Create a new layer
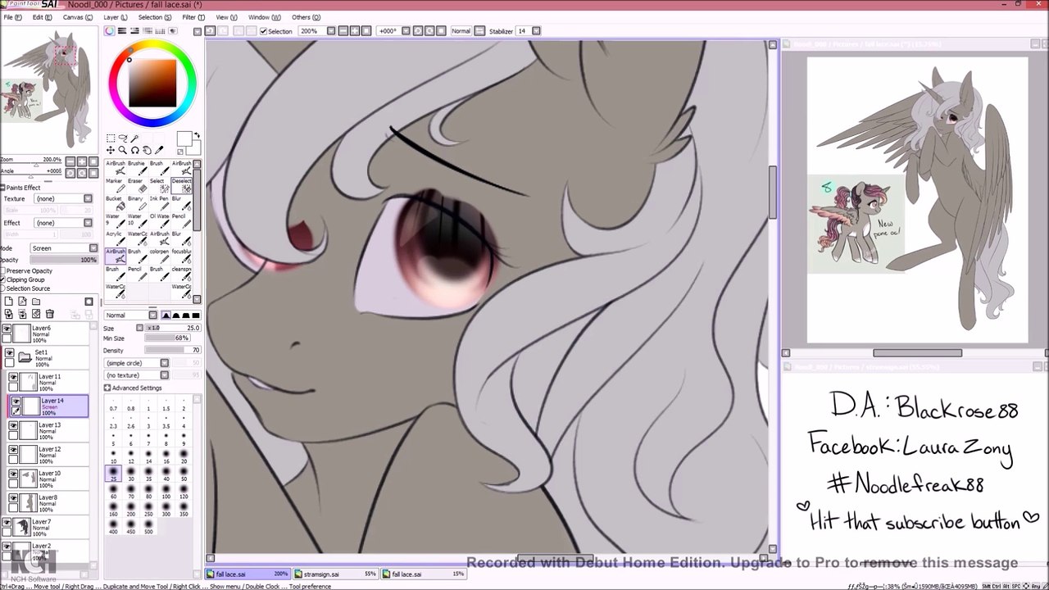Viewport: 1049px width, 590px height. (8, 302)
